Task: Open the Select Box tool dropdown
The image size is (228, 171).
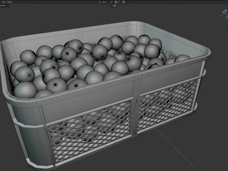Action: click(x=4, y=6)
